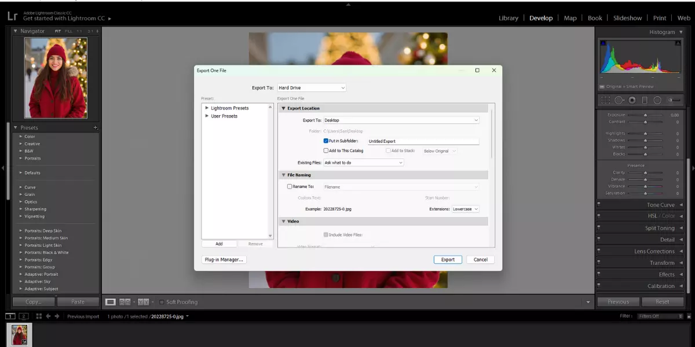Image resolution: width=695 pixels, height=347 pixels.
Task: Open the Filters Off dropdown
Action: [660, 316]
